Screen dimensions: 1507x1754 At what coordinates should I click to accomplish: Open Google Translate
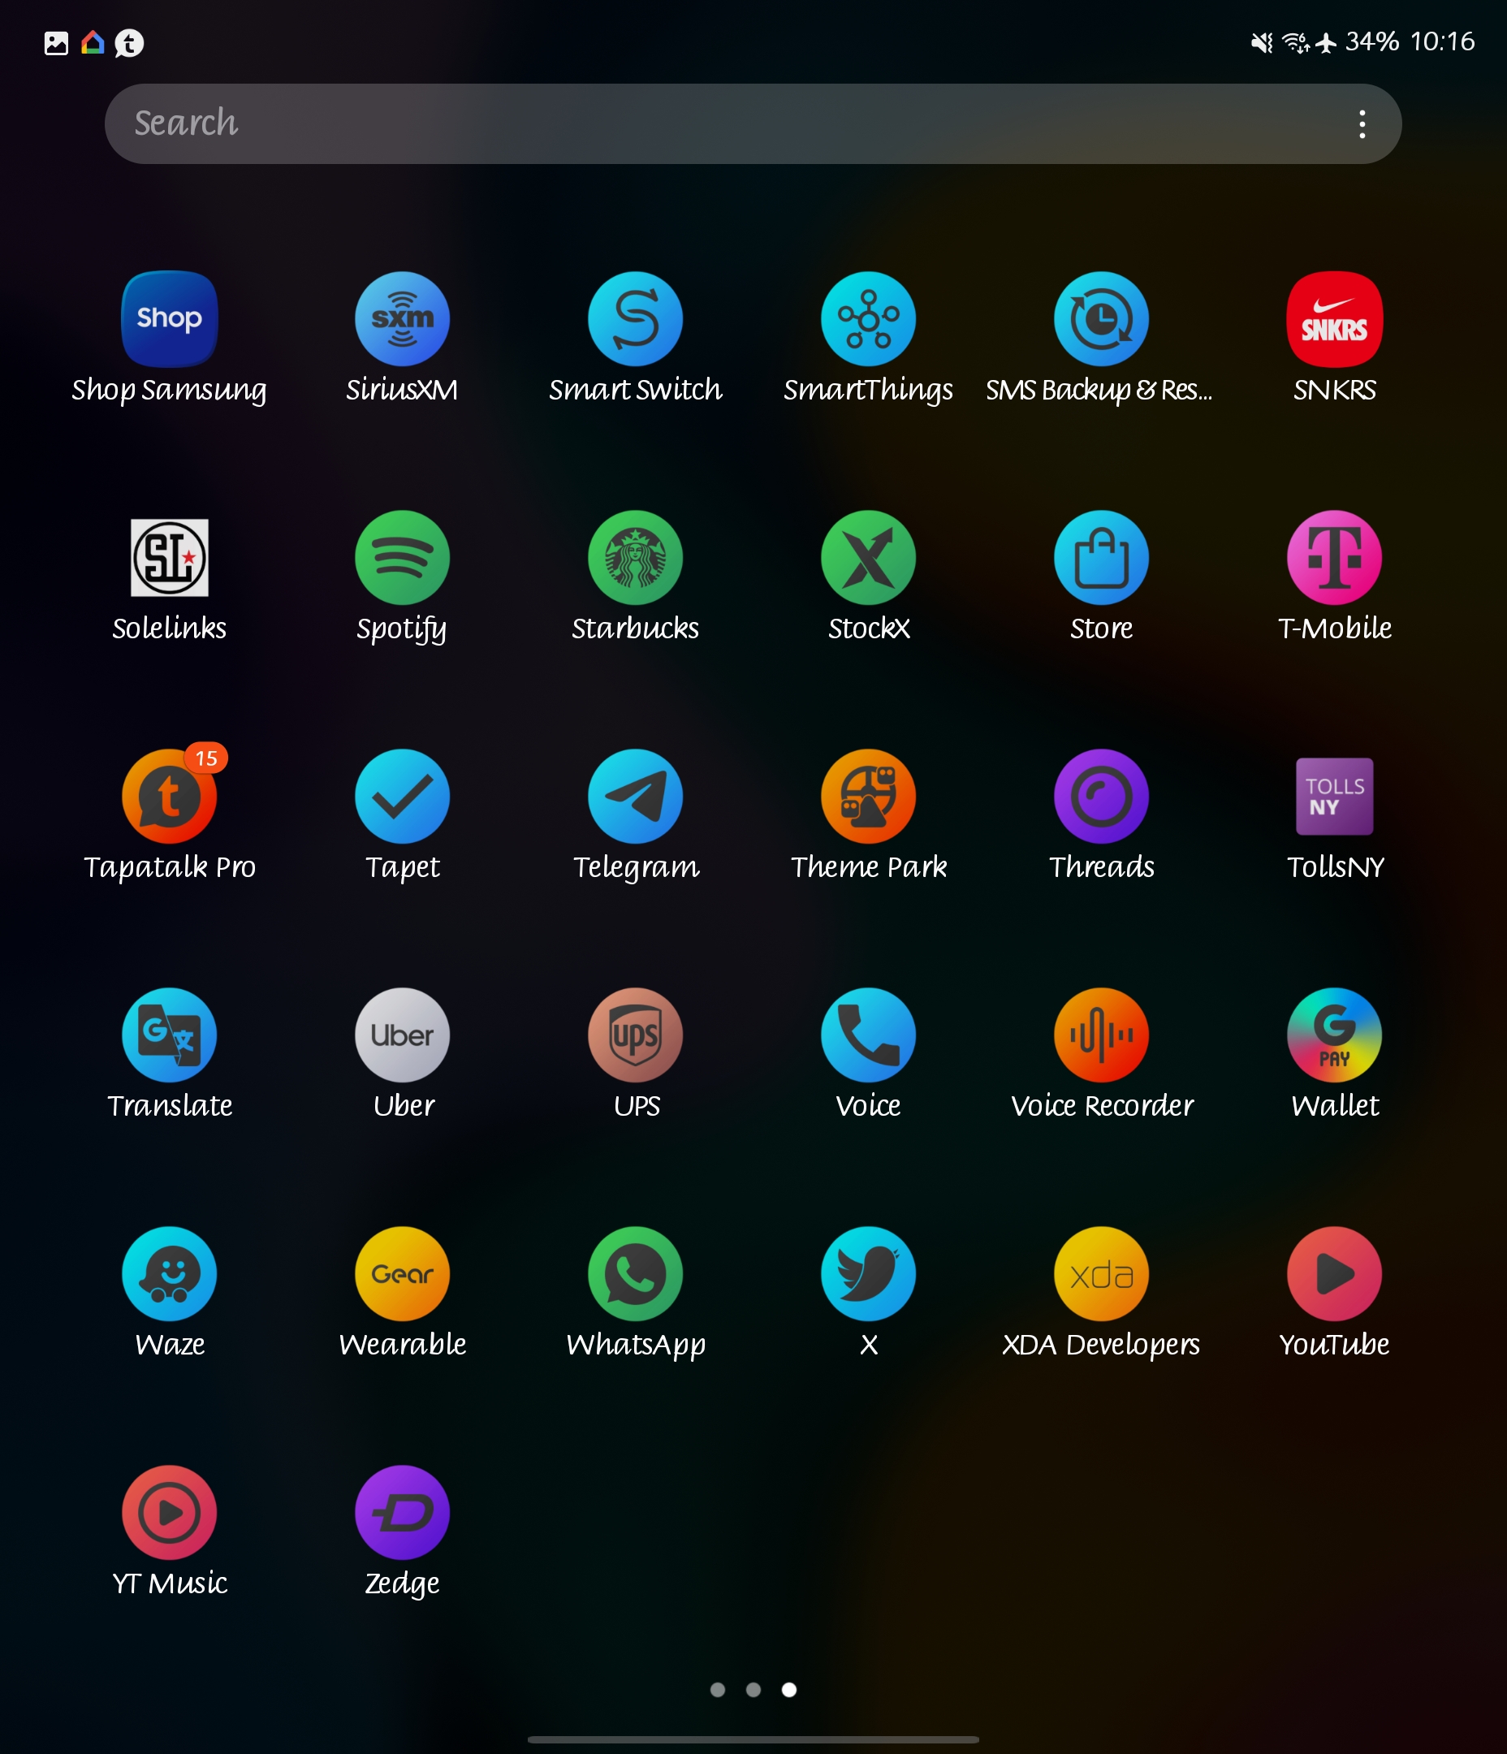click(170, 1035)
